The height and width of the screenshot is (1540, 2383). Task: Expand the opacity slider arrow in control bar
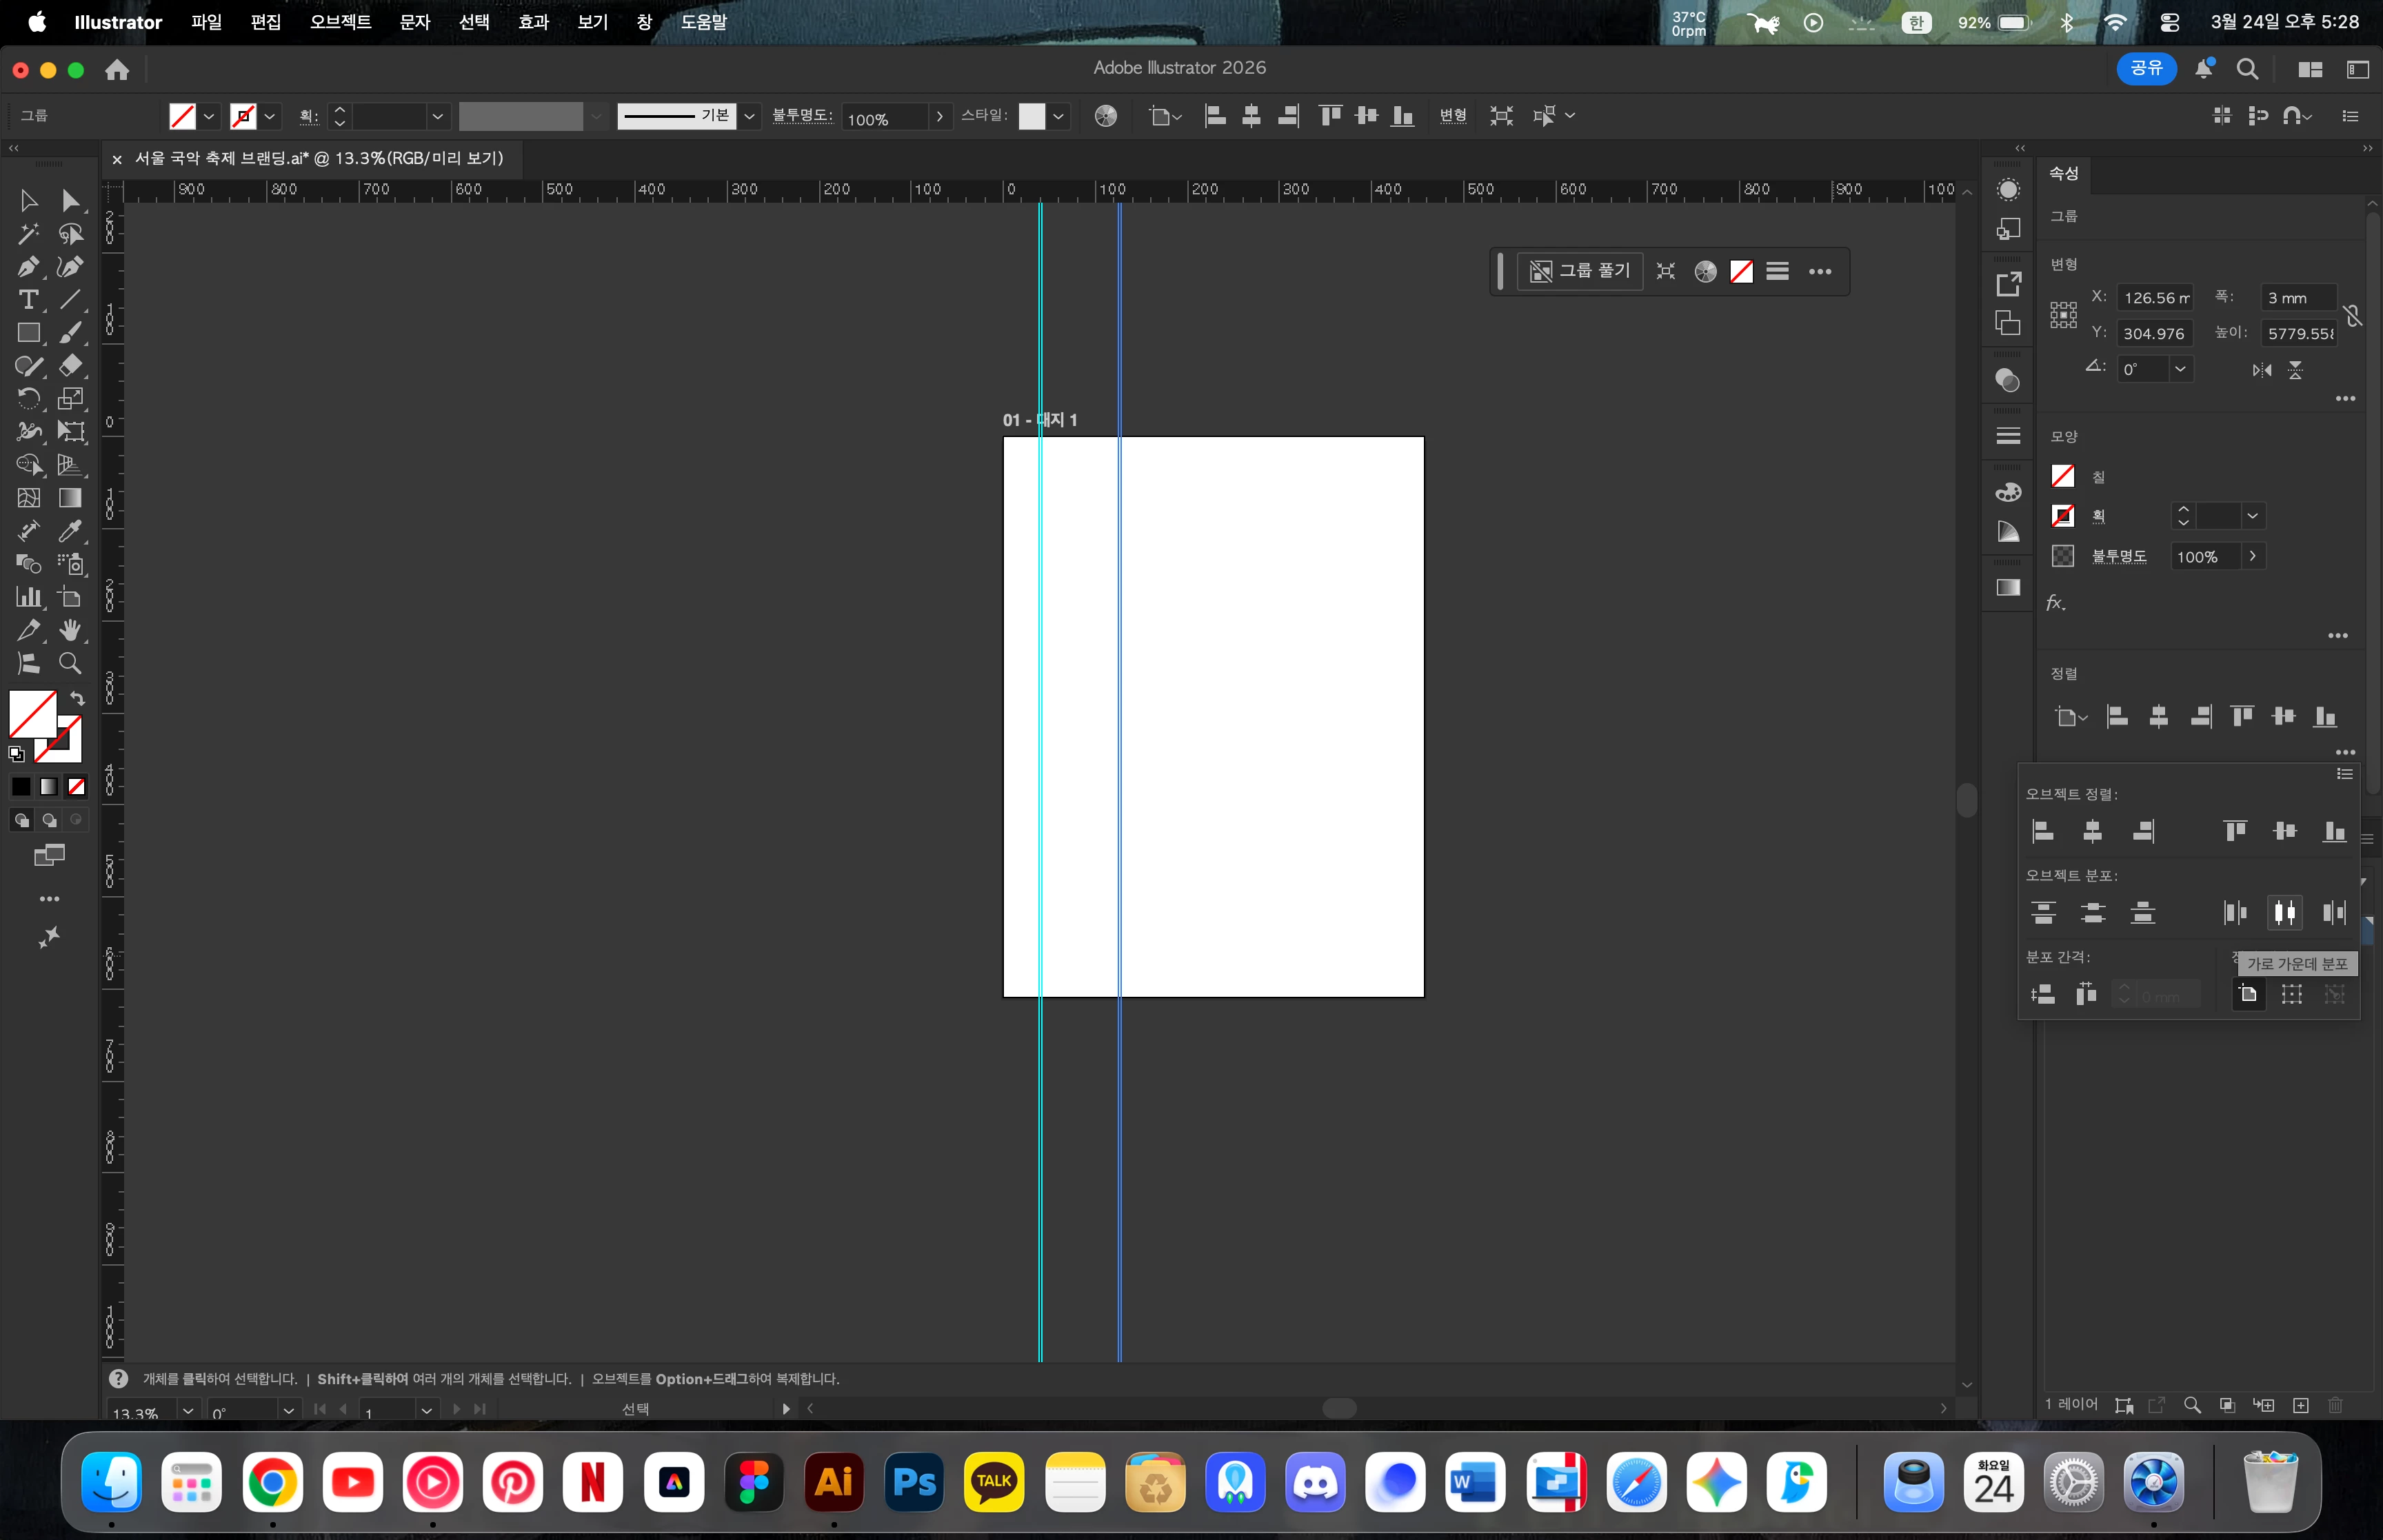tap(939, 117)
